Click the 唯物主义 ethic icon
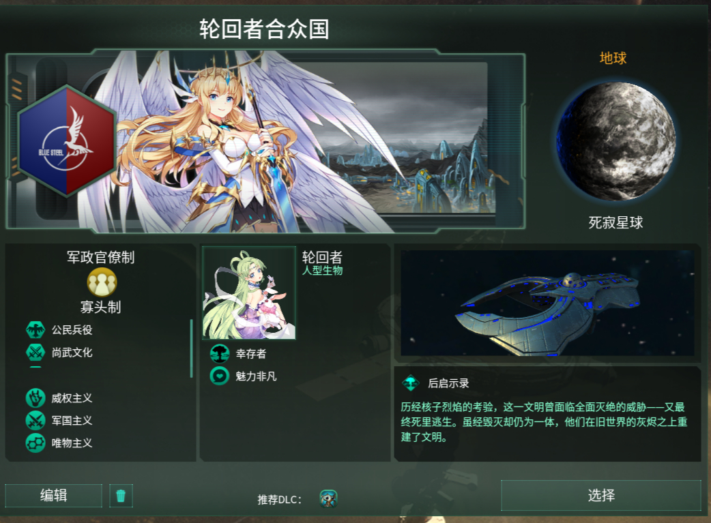 coord(35,443)
